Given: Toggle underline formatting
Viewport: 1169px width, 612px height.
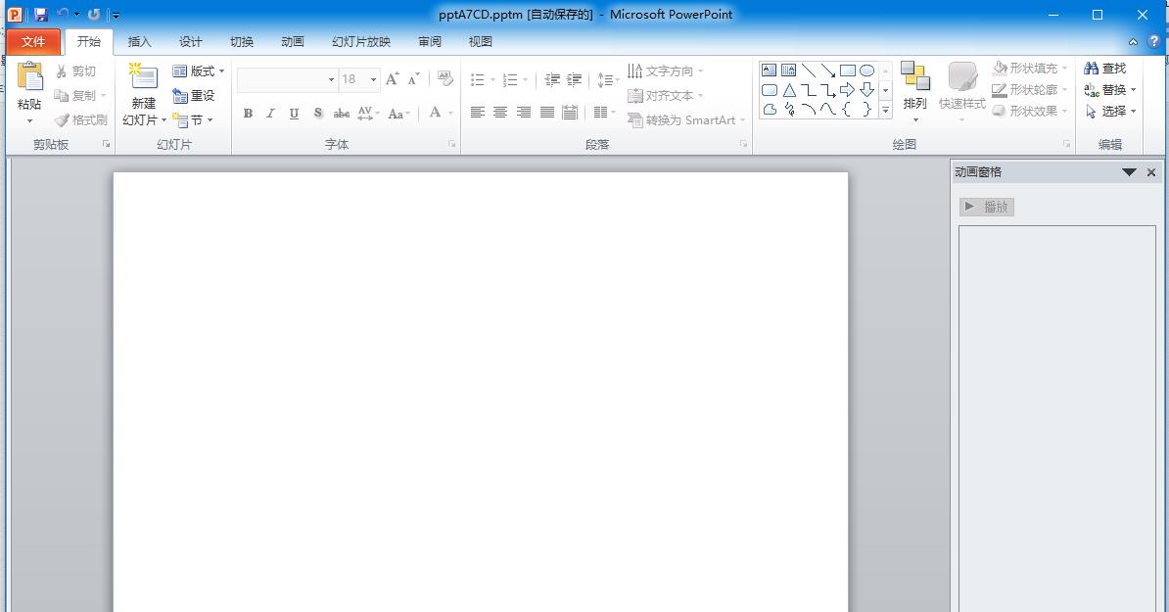Looking at the screenshot, I should pos(294,114).
